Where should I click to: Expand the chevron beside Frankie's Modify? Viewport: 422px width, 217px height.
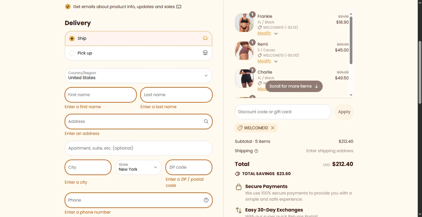276,34
